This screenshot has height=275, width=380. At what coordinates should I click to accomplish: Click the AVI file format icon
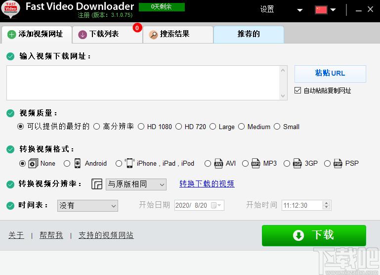pyautogui.click(x=218, y=163)
